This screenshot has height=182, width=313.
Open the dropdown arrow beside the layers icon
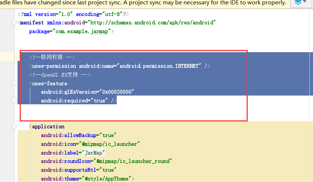pos(305,1)
